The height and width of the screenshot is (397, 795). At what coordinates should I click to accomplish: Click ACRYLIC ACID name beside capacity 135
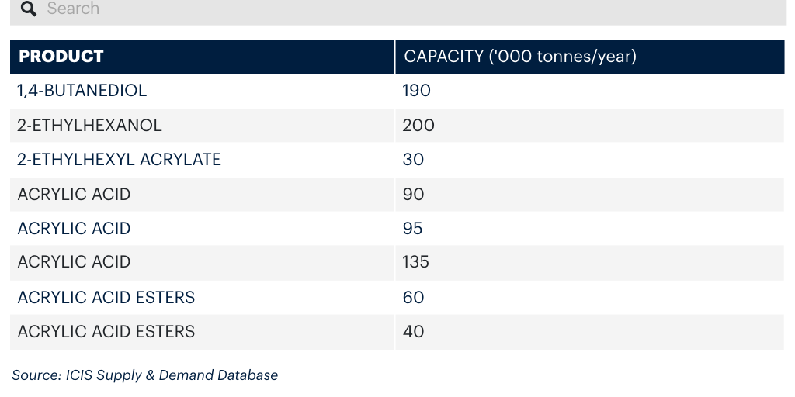point(74,262)
